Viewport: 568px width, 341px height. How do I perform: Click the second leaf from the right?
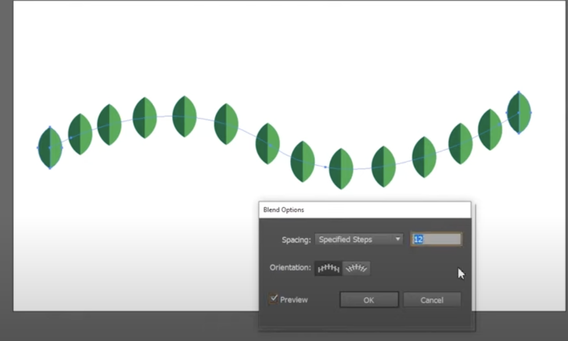click(x=490, y=129)
